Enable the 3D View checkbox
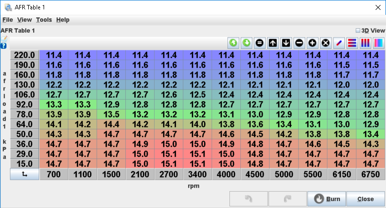 [359, 30]
